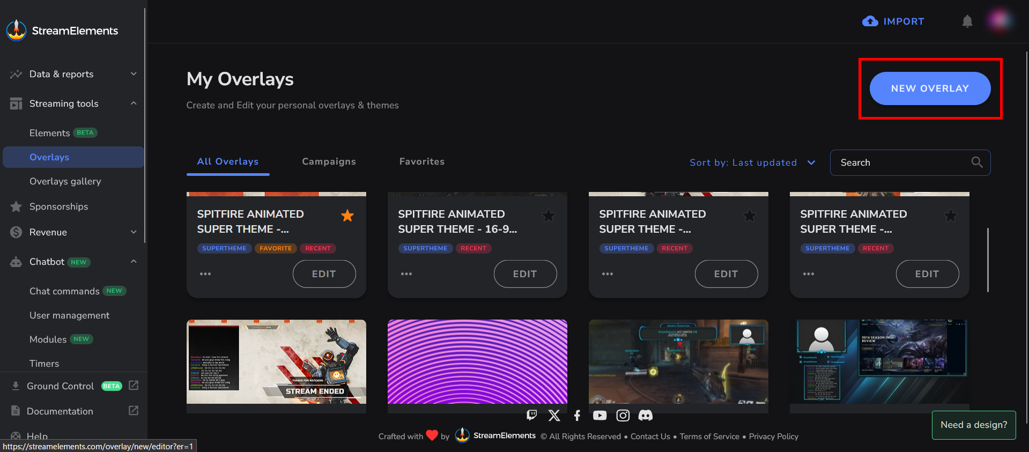Image resolution: width=1029 pixels, height=452 pixels.
Task: Click Edit on fourth Spitfire overlay
Action: (927, 274)
